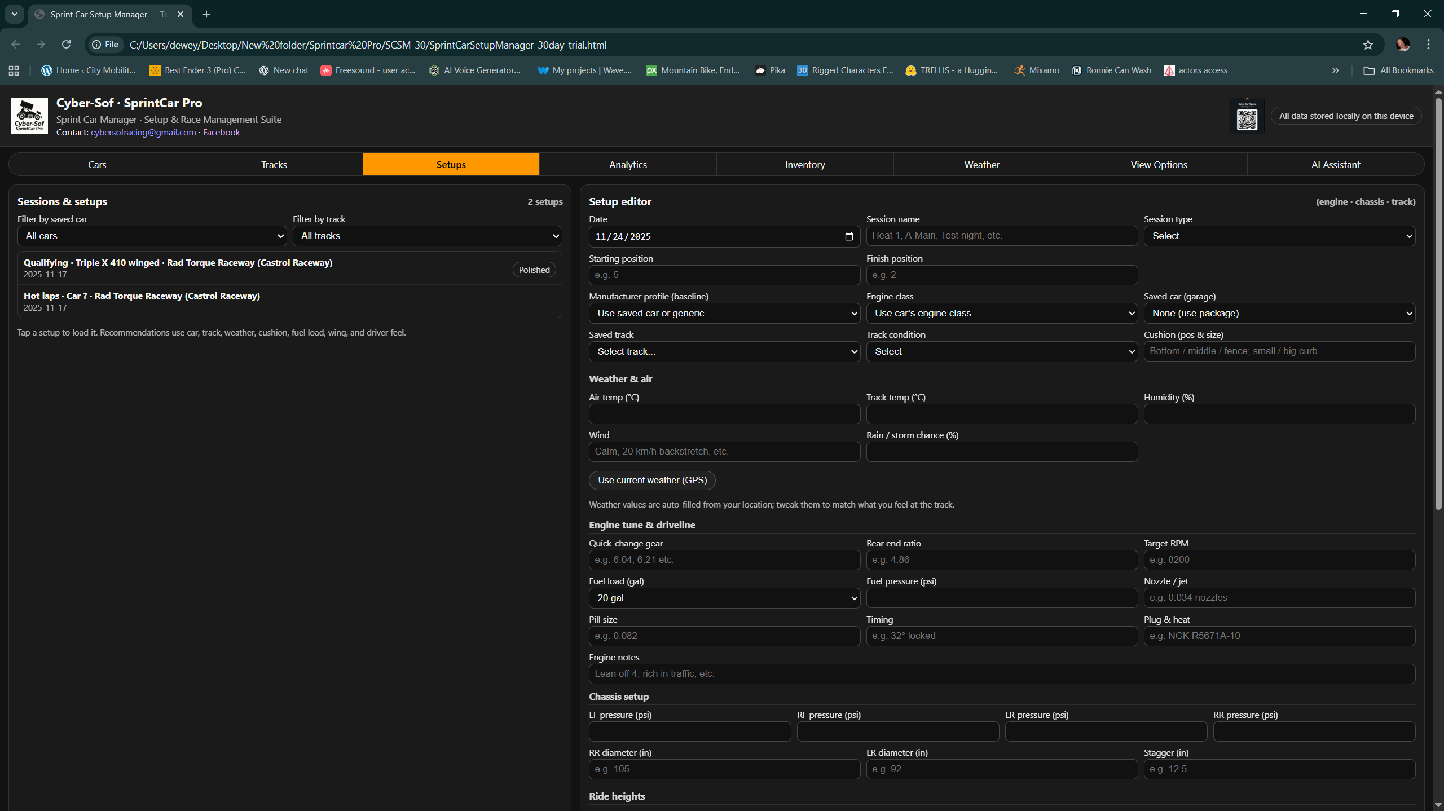Close the Sprint Car Setup Manager tab
This screenshot has height=811, width=1444.
[180, 14]
